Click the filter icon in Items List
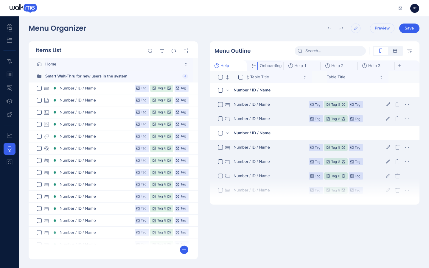The height and width of the screenshot is (268, 429). 162,51
